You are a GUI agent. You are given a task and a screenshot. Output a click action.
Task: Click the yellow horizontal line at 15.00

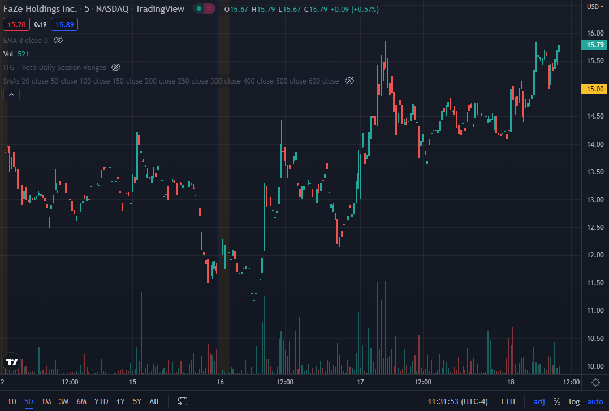tap(291, 89)
